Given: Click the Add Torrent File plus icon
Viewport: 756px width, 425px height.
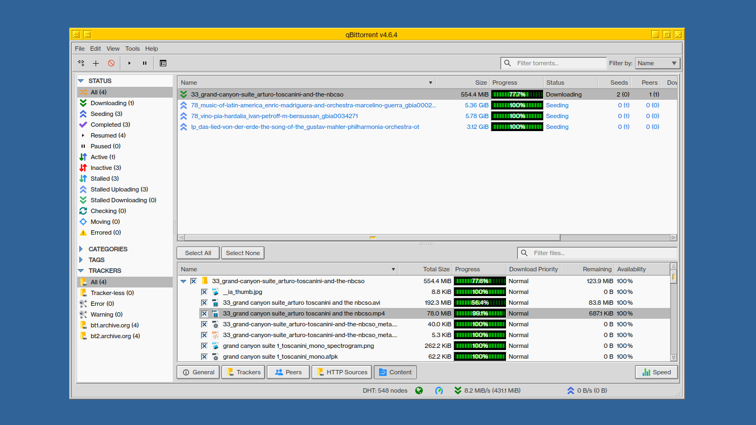Looking at the screenshot, I should coord(96,63).
